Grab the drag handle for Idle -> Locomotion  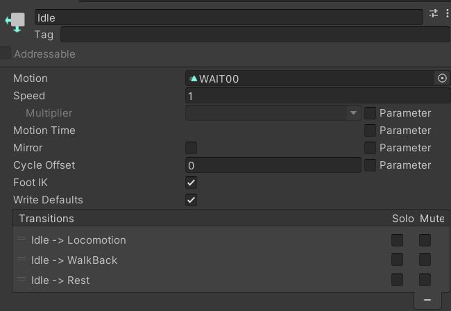22,239
